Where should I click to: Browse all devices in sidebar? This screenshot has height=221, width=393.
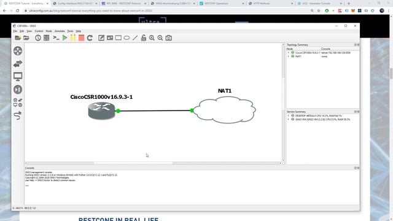click(x=18, y=103)
